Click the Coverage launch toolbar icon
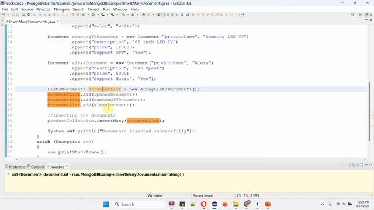The image size is (374, 210). tap(103, 15)
